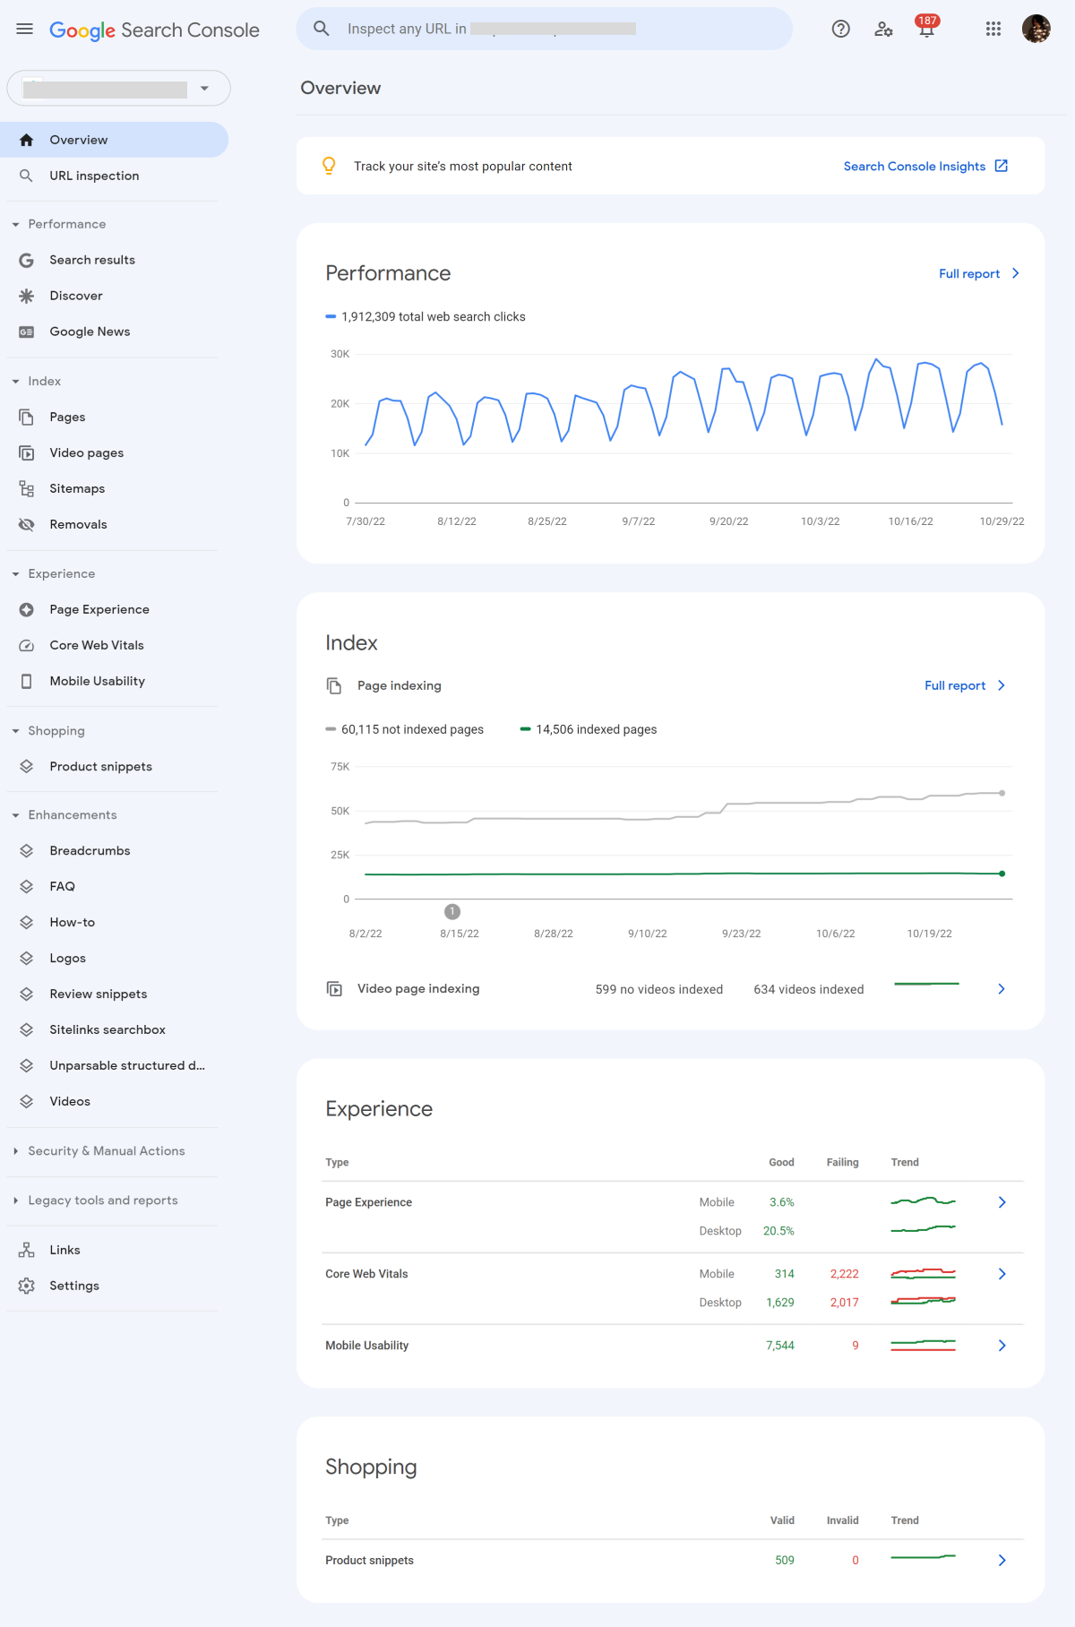Open the hamburger main menu
1075x1627 pixels.
[24, 30]
